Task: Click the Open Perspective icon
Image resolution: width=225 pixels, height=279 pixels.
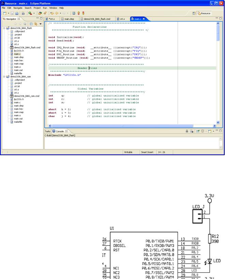Action: tap(194, 13)
